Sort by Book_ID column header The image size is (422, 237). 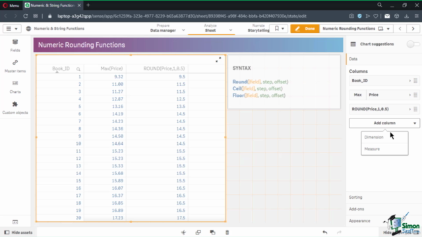coord(61,68)
